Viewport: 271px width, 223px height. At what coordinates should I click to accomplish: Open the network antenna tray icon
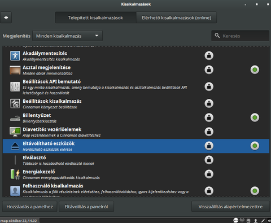[x=242, y=220]
